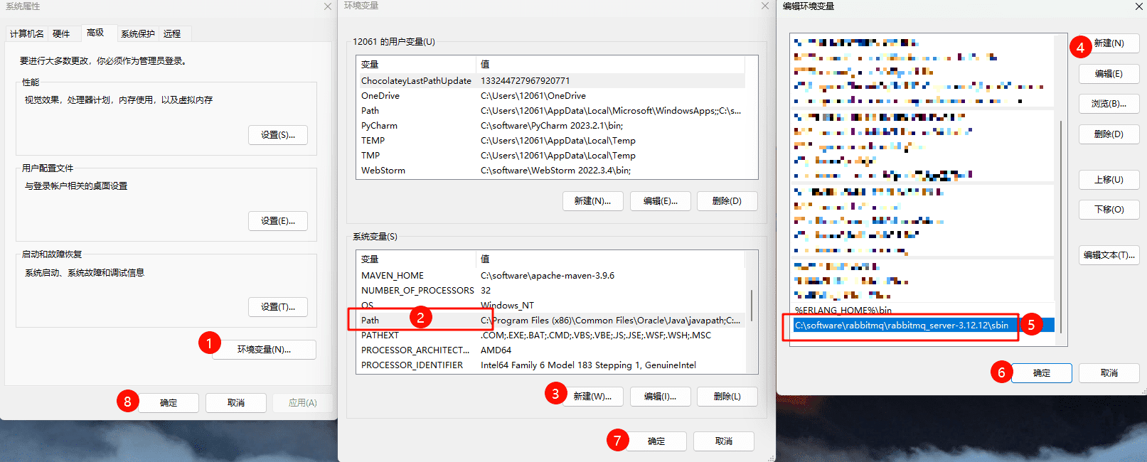Open the 远程 tab
This screenshot has height=462, width=1147.
tap(172, 33)
